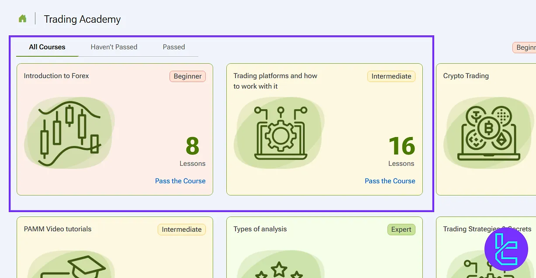Switch to the Haven't Passed tab
Viewport: 536px width, 278px height.
[114, 47]
